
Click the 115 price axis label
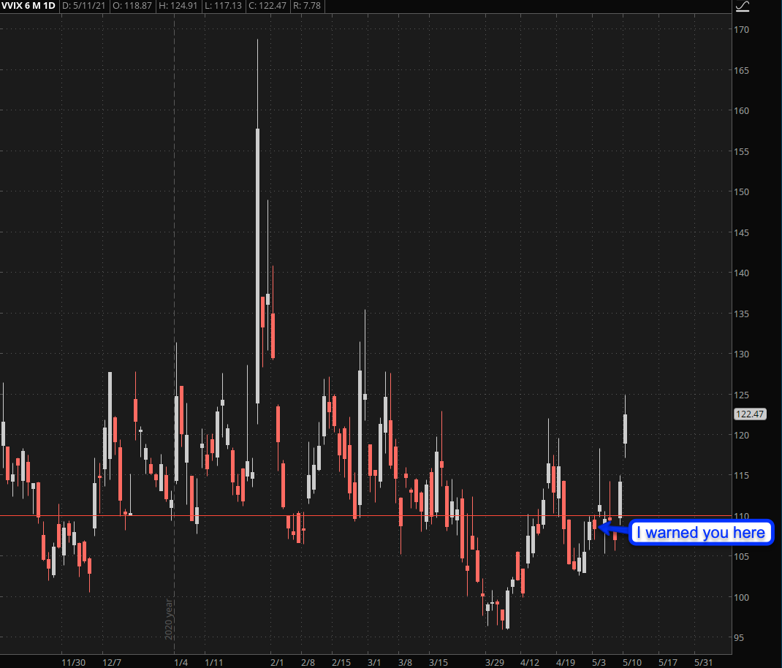742,476
